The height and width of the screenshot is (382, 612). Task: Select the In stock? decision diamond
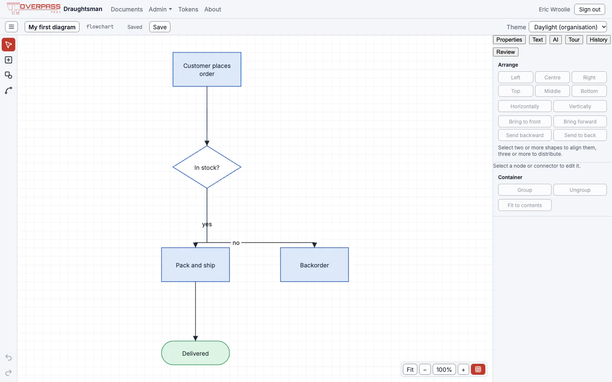click(x=207, y=167)
